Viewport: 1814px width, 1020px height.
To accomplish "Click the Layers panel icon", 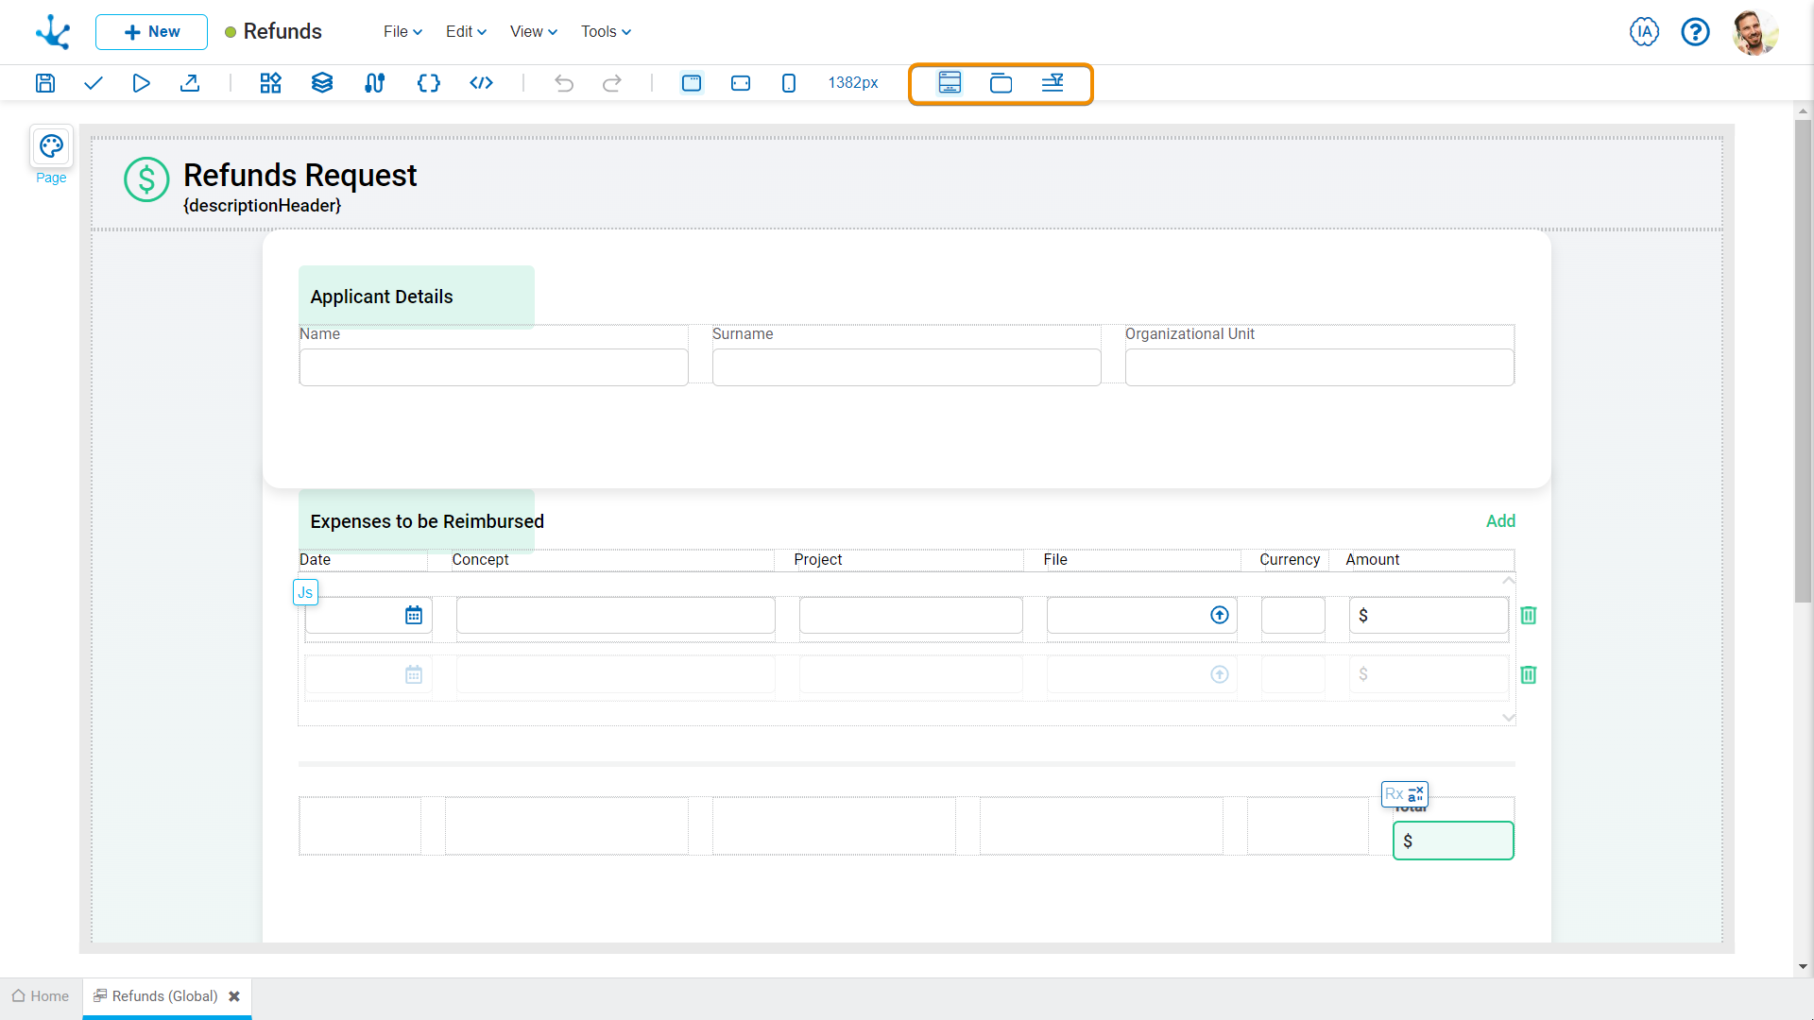I will [x=323, y=82].
